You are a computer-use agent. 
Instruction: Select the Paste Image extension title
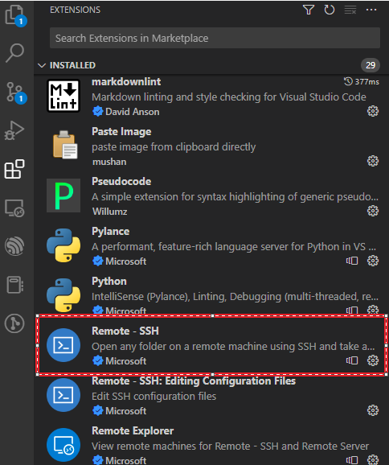click(x=121, y=131)
